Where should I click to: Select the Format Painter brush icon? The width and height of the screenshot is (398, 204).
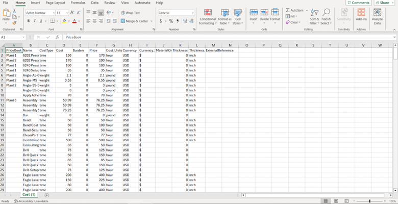[15, 22]
